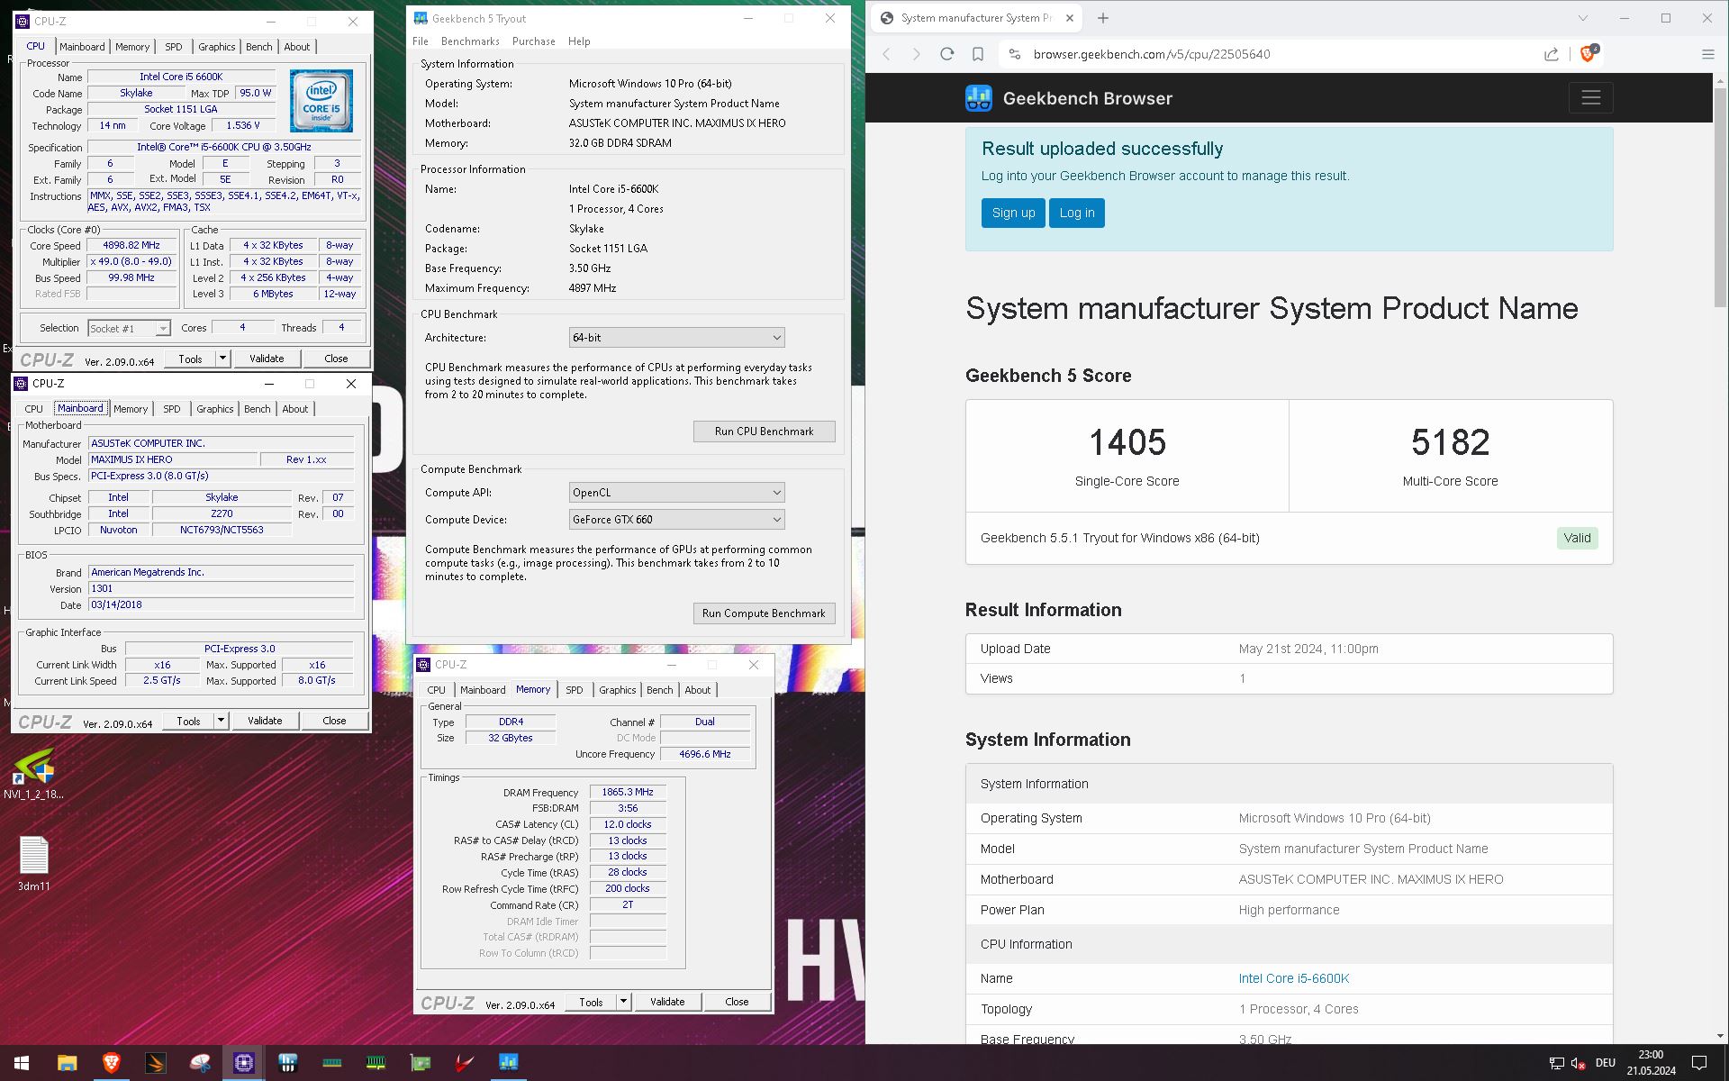Switch to Bench tab in top CPU-Z window
Viewport: 1729px width, 1081px height.
(258, 47)
